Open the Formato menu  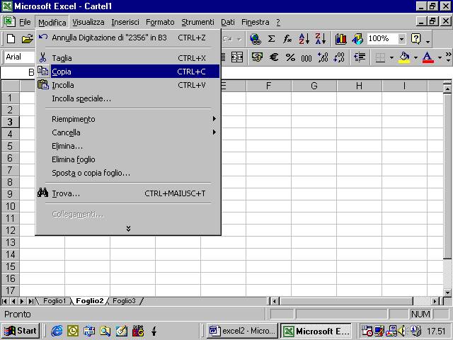click(x=160, y=22)
